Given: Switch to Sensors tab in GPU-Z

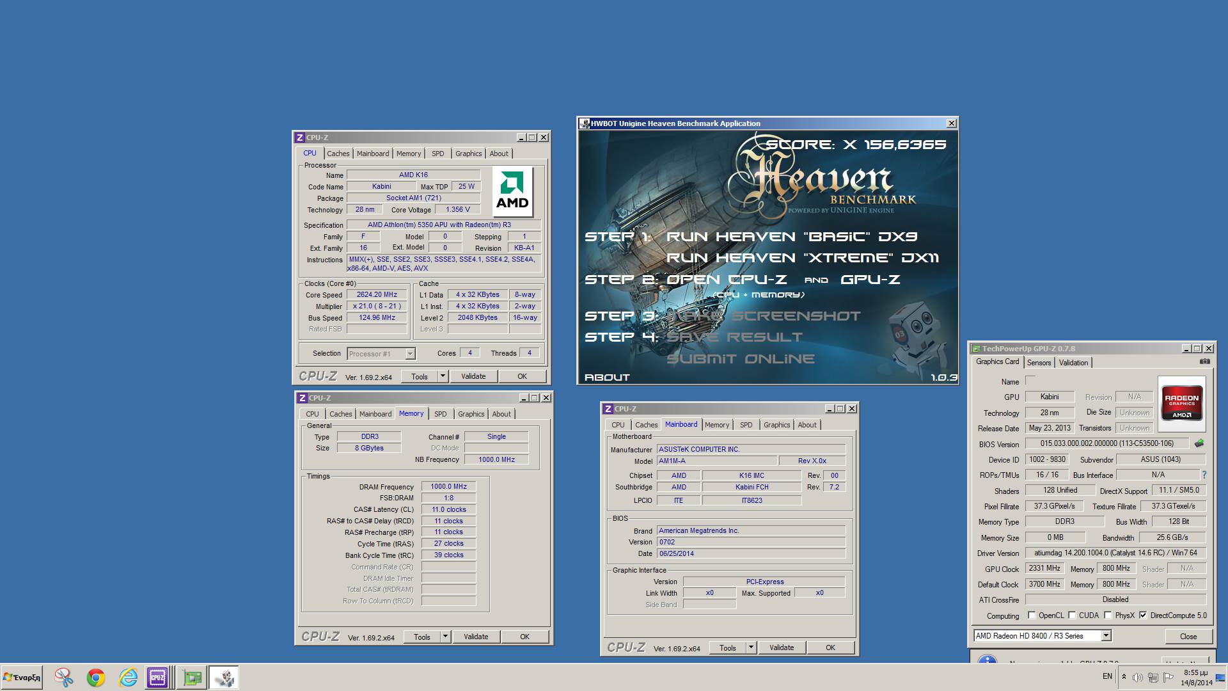Looking at the screenshot, I should pos(1039,363).
